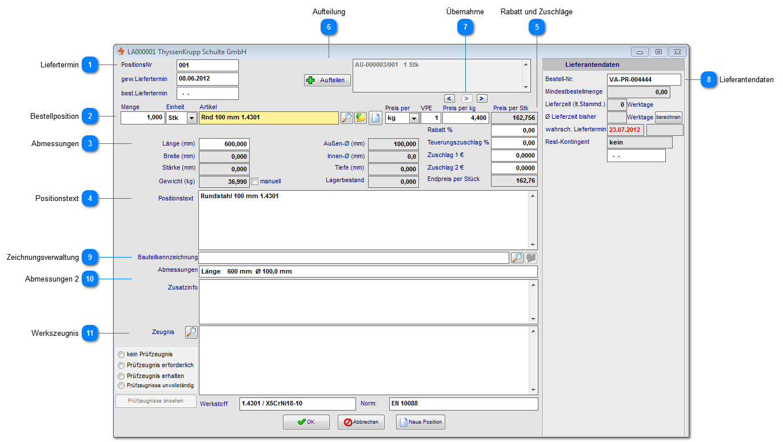
Task: Click Positionstext scrollbar up arrow
Action: point(533,196)
